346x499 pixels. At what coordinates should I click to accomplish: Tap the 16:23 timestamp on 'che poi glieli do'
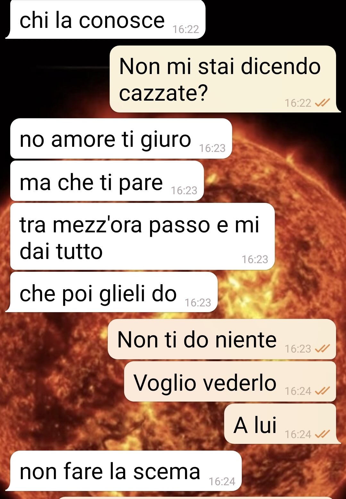pos(198,303)
